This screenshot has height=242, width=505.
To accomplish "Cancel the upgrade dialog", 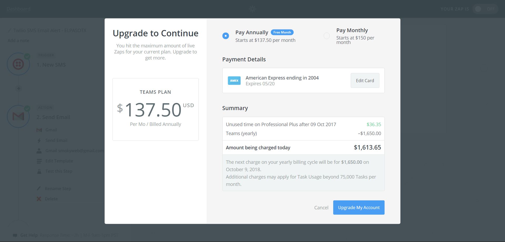I will (x=321, y=208).
